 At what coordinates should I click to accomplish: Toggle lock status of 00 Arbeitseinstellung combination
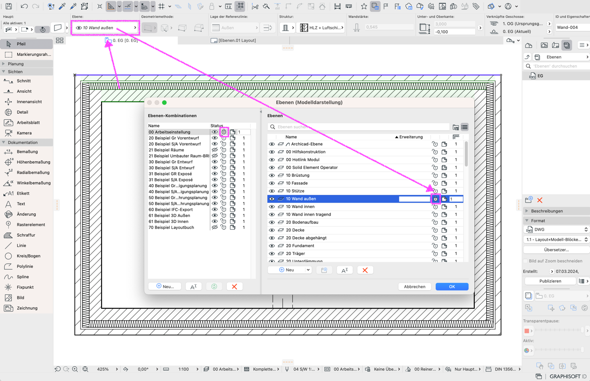[x=224, y=132]
